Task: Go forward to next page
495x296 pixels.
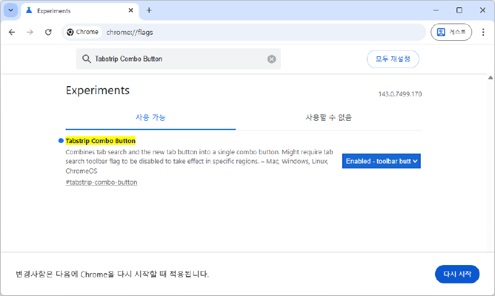Action: (x=30, y=32)
